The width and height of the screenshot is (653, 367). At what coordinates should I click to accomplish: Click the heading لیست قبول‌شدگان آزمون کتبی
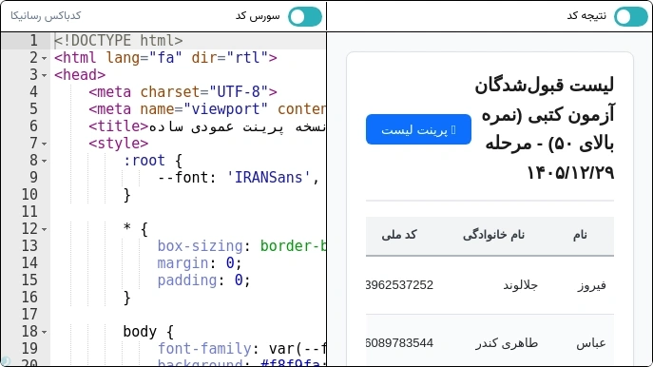point(544,128)
